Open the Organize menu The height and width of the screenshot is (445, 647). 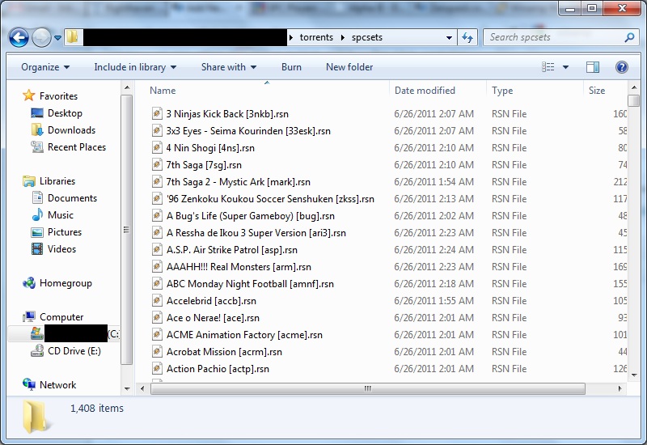point(45,67)
